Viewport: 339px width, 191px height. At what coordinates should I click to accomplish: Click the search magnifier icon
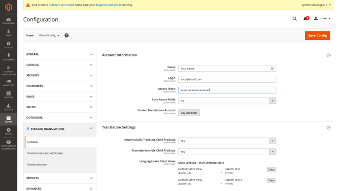click(x=295, y=19)
